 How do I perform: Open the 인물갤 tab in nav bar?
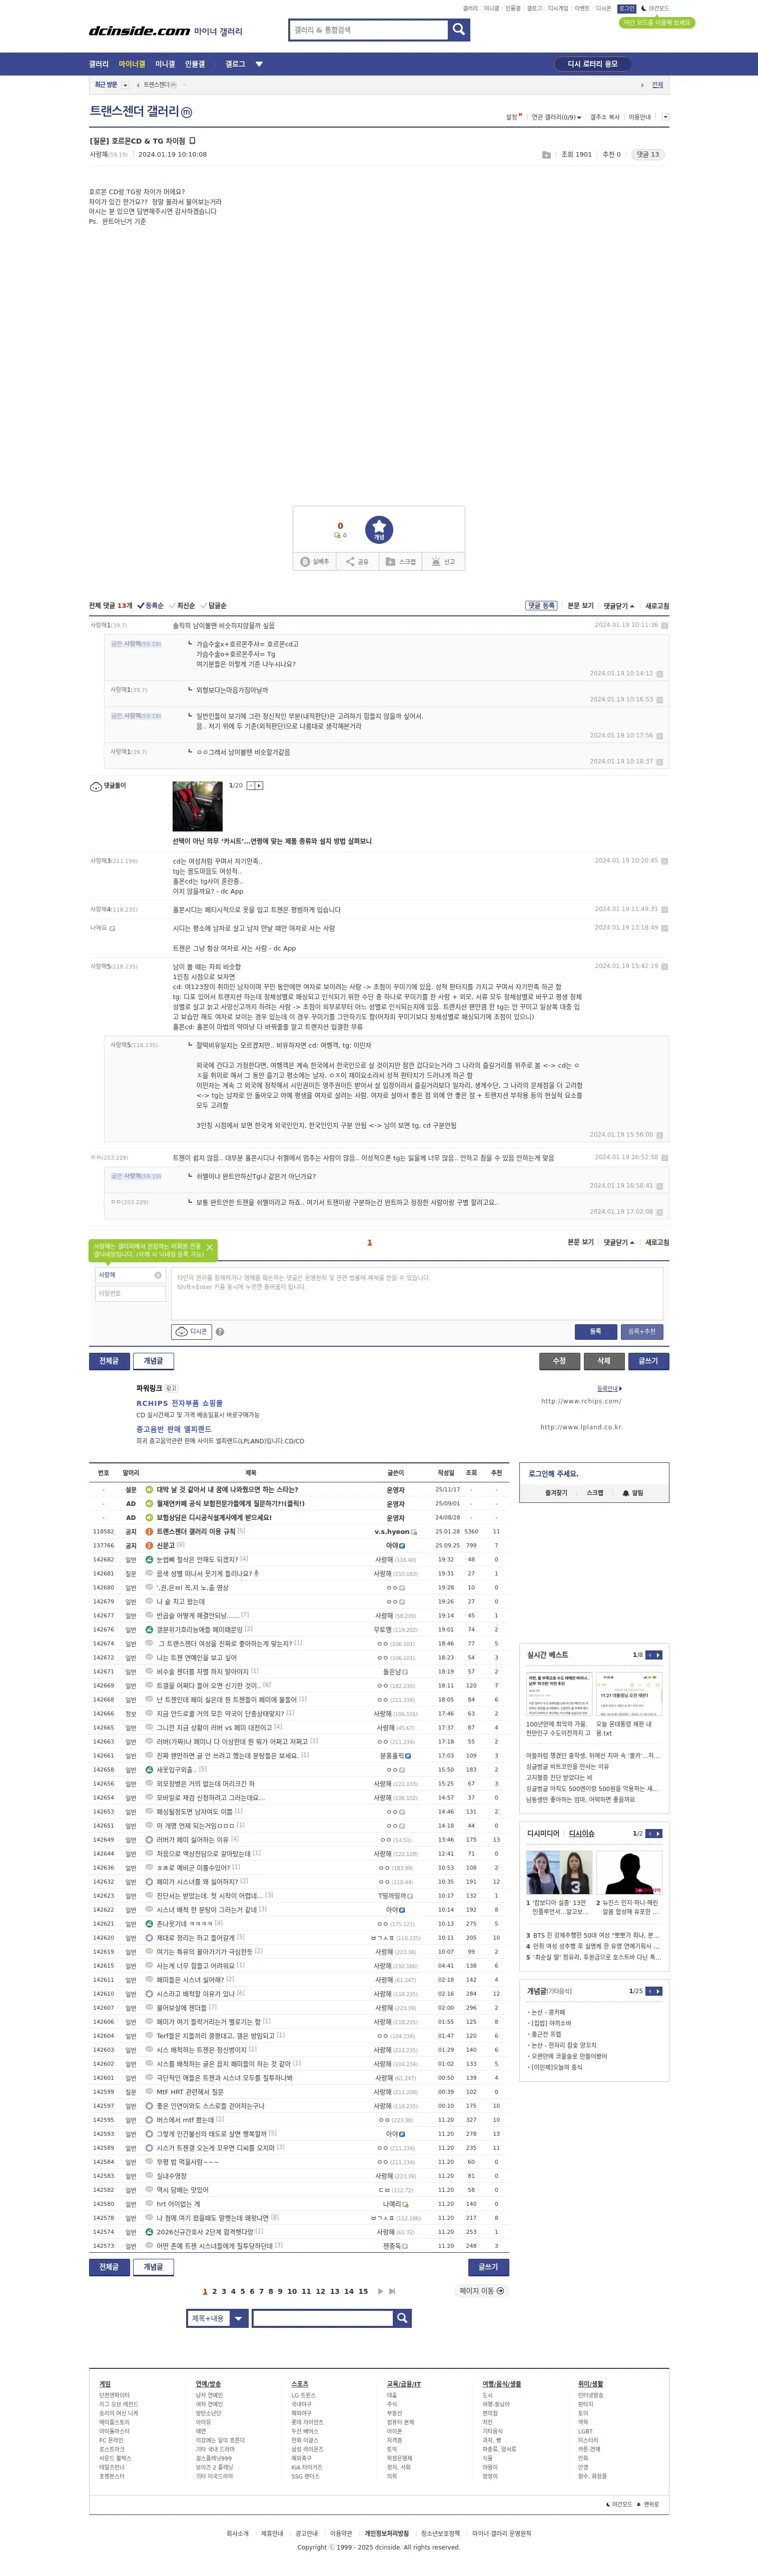point(195,64)
